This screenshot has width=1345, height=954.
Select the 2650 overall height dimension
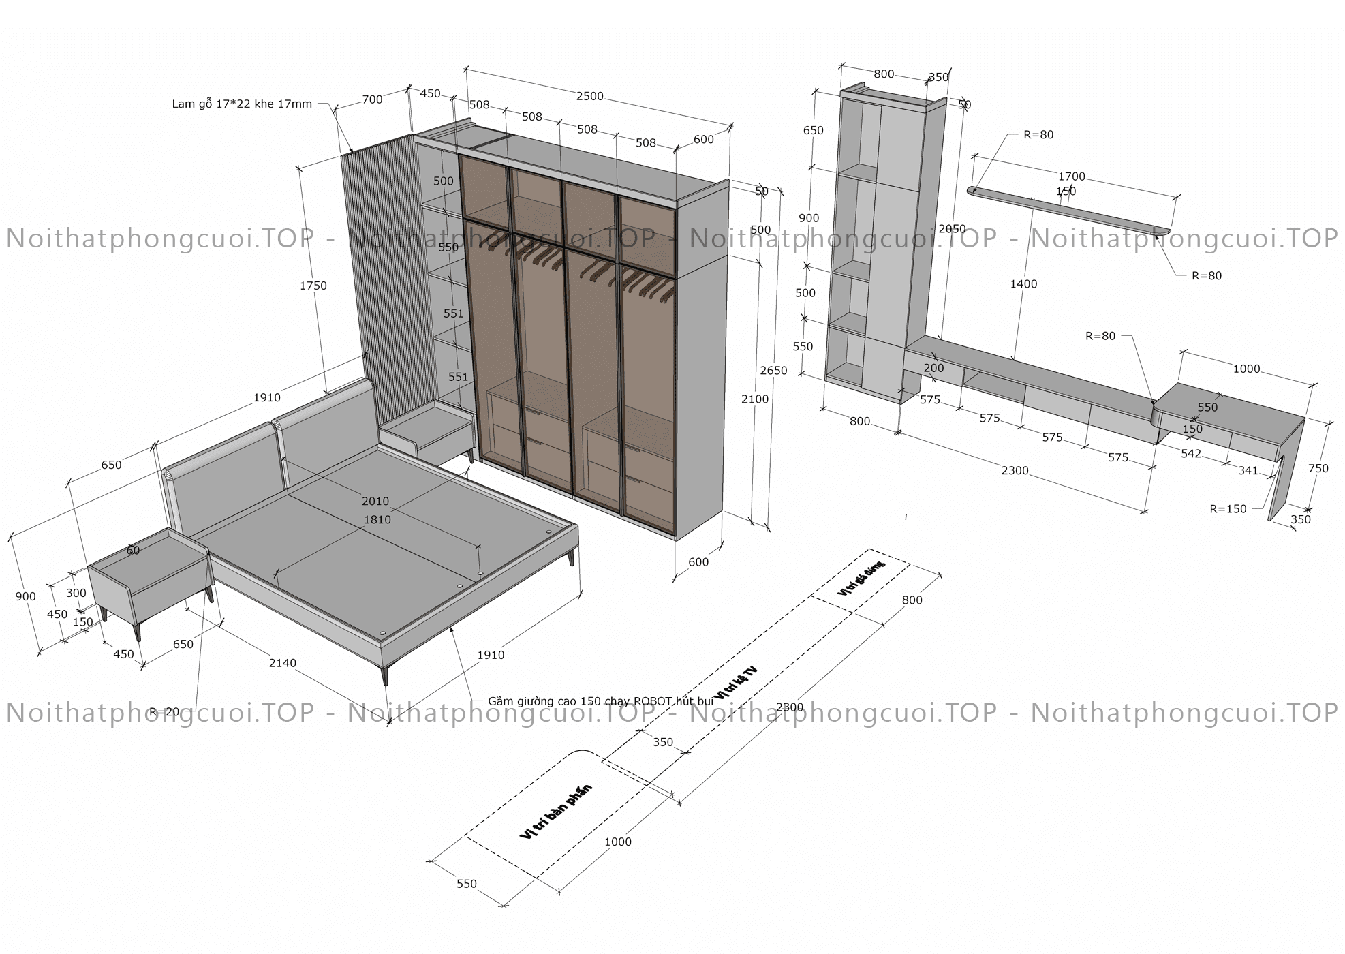click(x=773, y=371)
